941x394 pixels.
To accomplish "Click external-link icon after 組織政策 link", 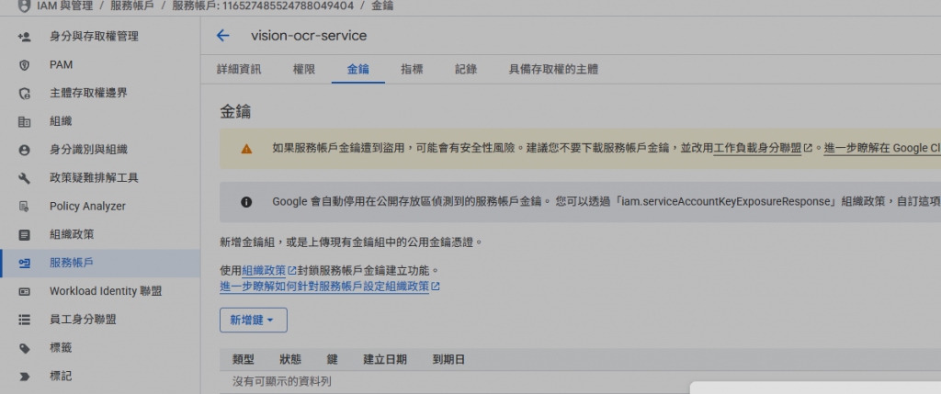I will (x=291, y=270).
